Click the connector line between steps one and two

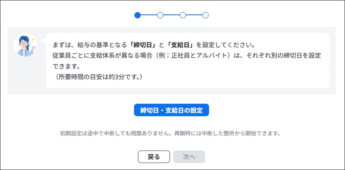pos(148,15)
